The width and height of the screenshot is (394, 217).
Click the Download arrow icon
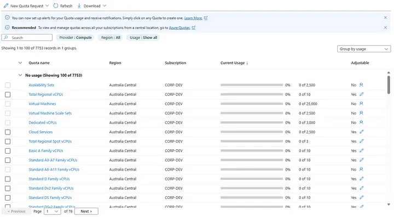coord(79,5)
